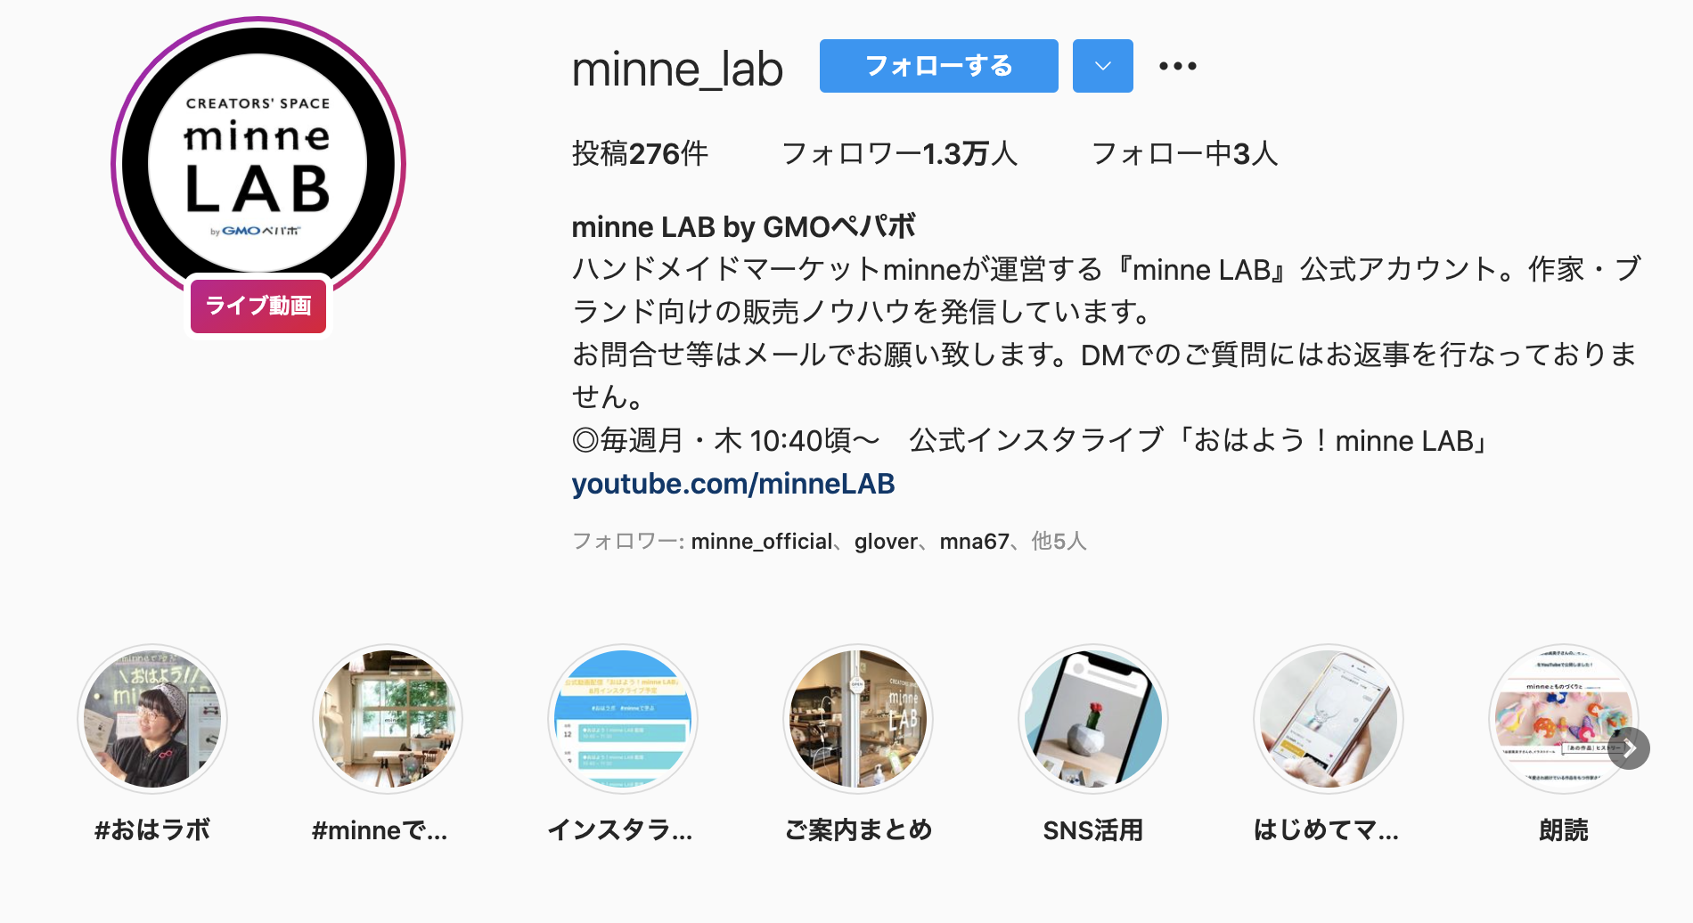Open the ご案内まとめ story highlight
Image resolution: width=1693 pixels, height=923 pixels.
pyautogui.click(x=858, y=719)
